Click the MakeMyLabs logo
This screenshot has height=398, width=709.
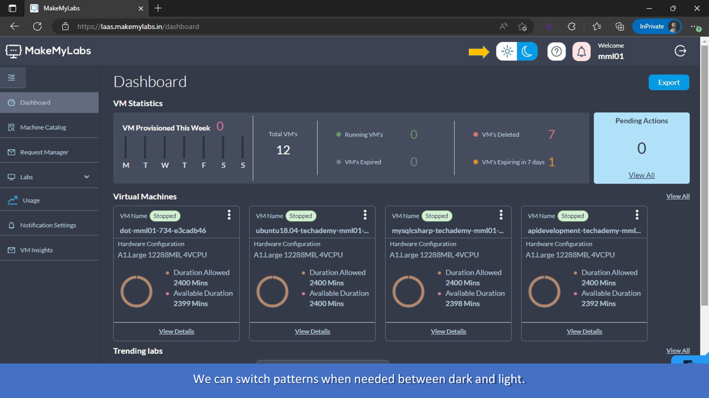[x=48, y=51]
